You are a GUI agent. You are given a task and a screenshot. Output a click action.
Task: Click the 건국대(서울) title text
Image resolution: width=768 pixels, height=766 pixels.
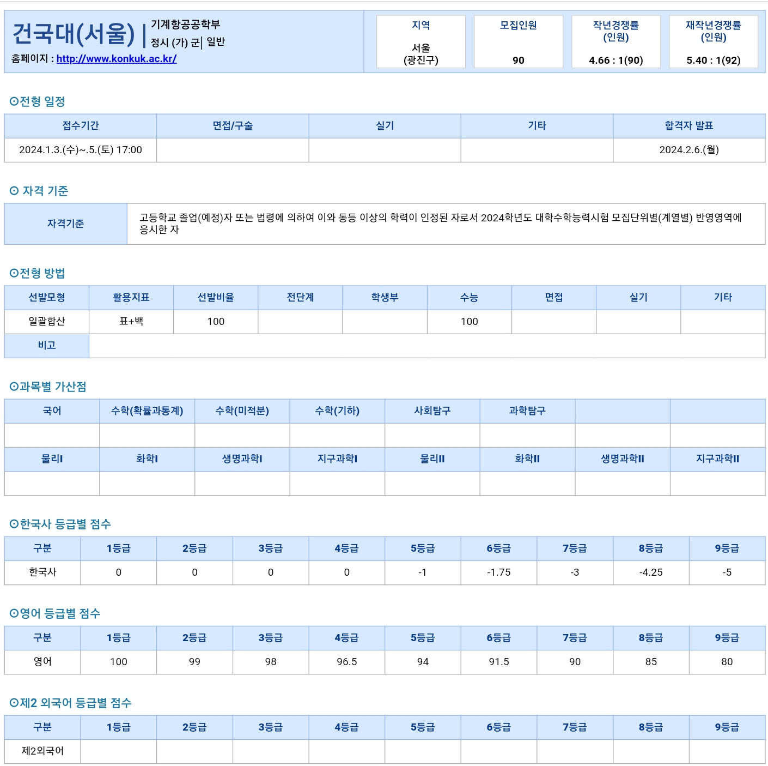74,34
